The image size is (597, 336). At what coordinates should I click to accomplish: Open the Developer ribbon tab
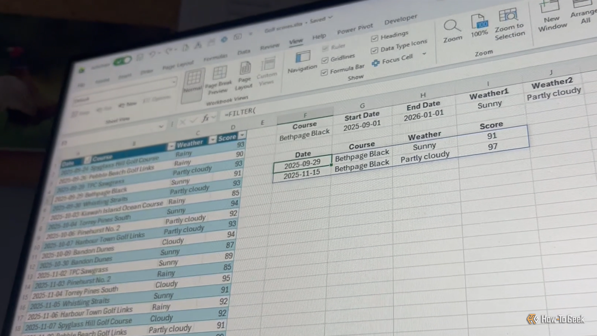coord(401,19)
